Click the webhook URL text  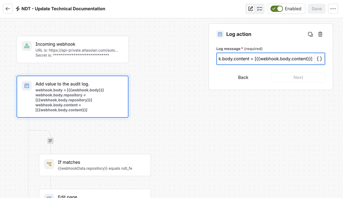click(x=77, y=50)
